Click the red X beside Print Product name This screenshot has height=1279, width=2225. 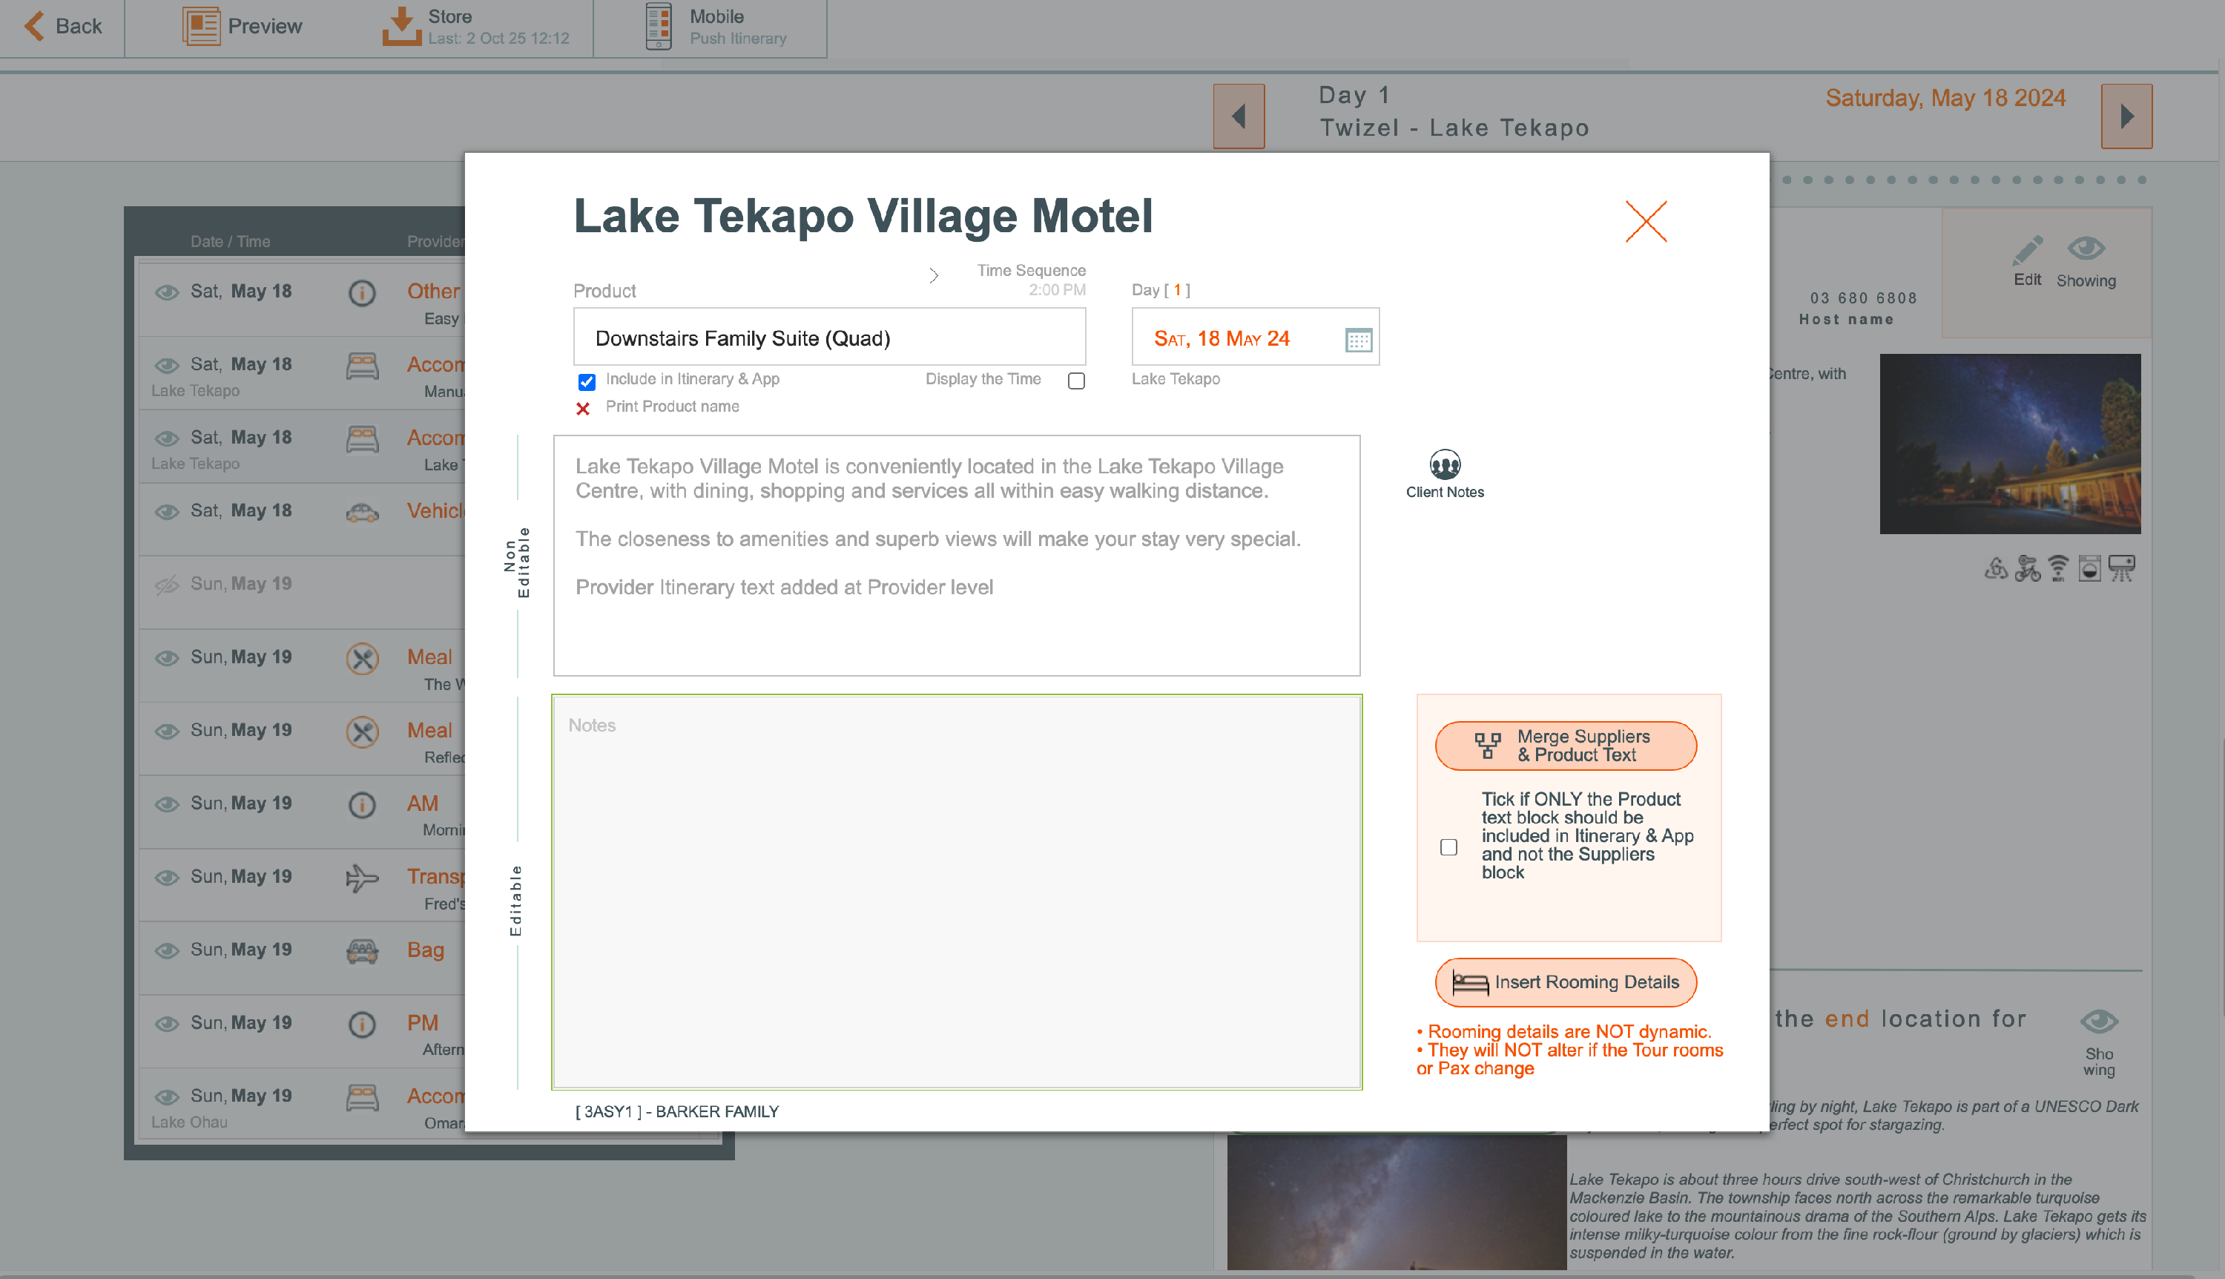(x=582, y=409)
